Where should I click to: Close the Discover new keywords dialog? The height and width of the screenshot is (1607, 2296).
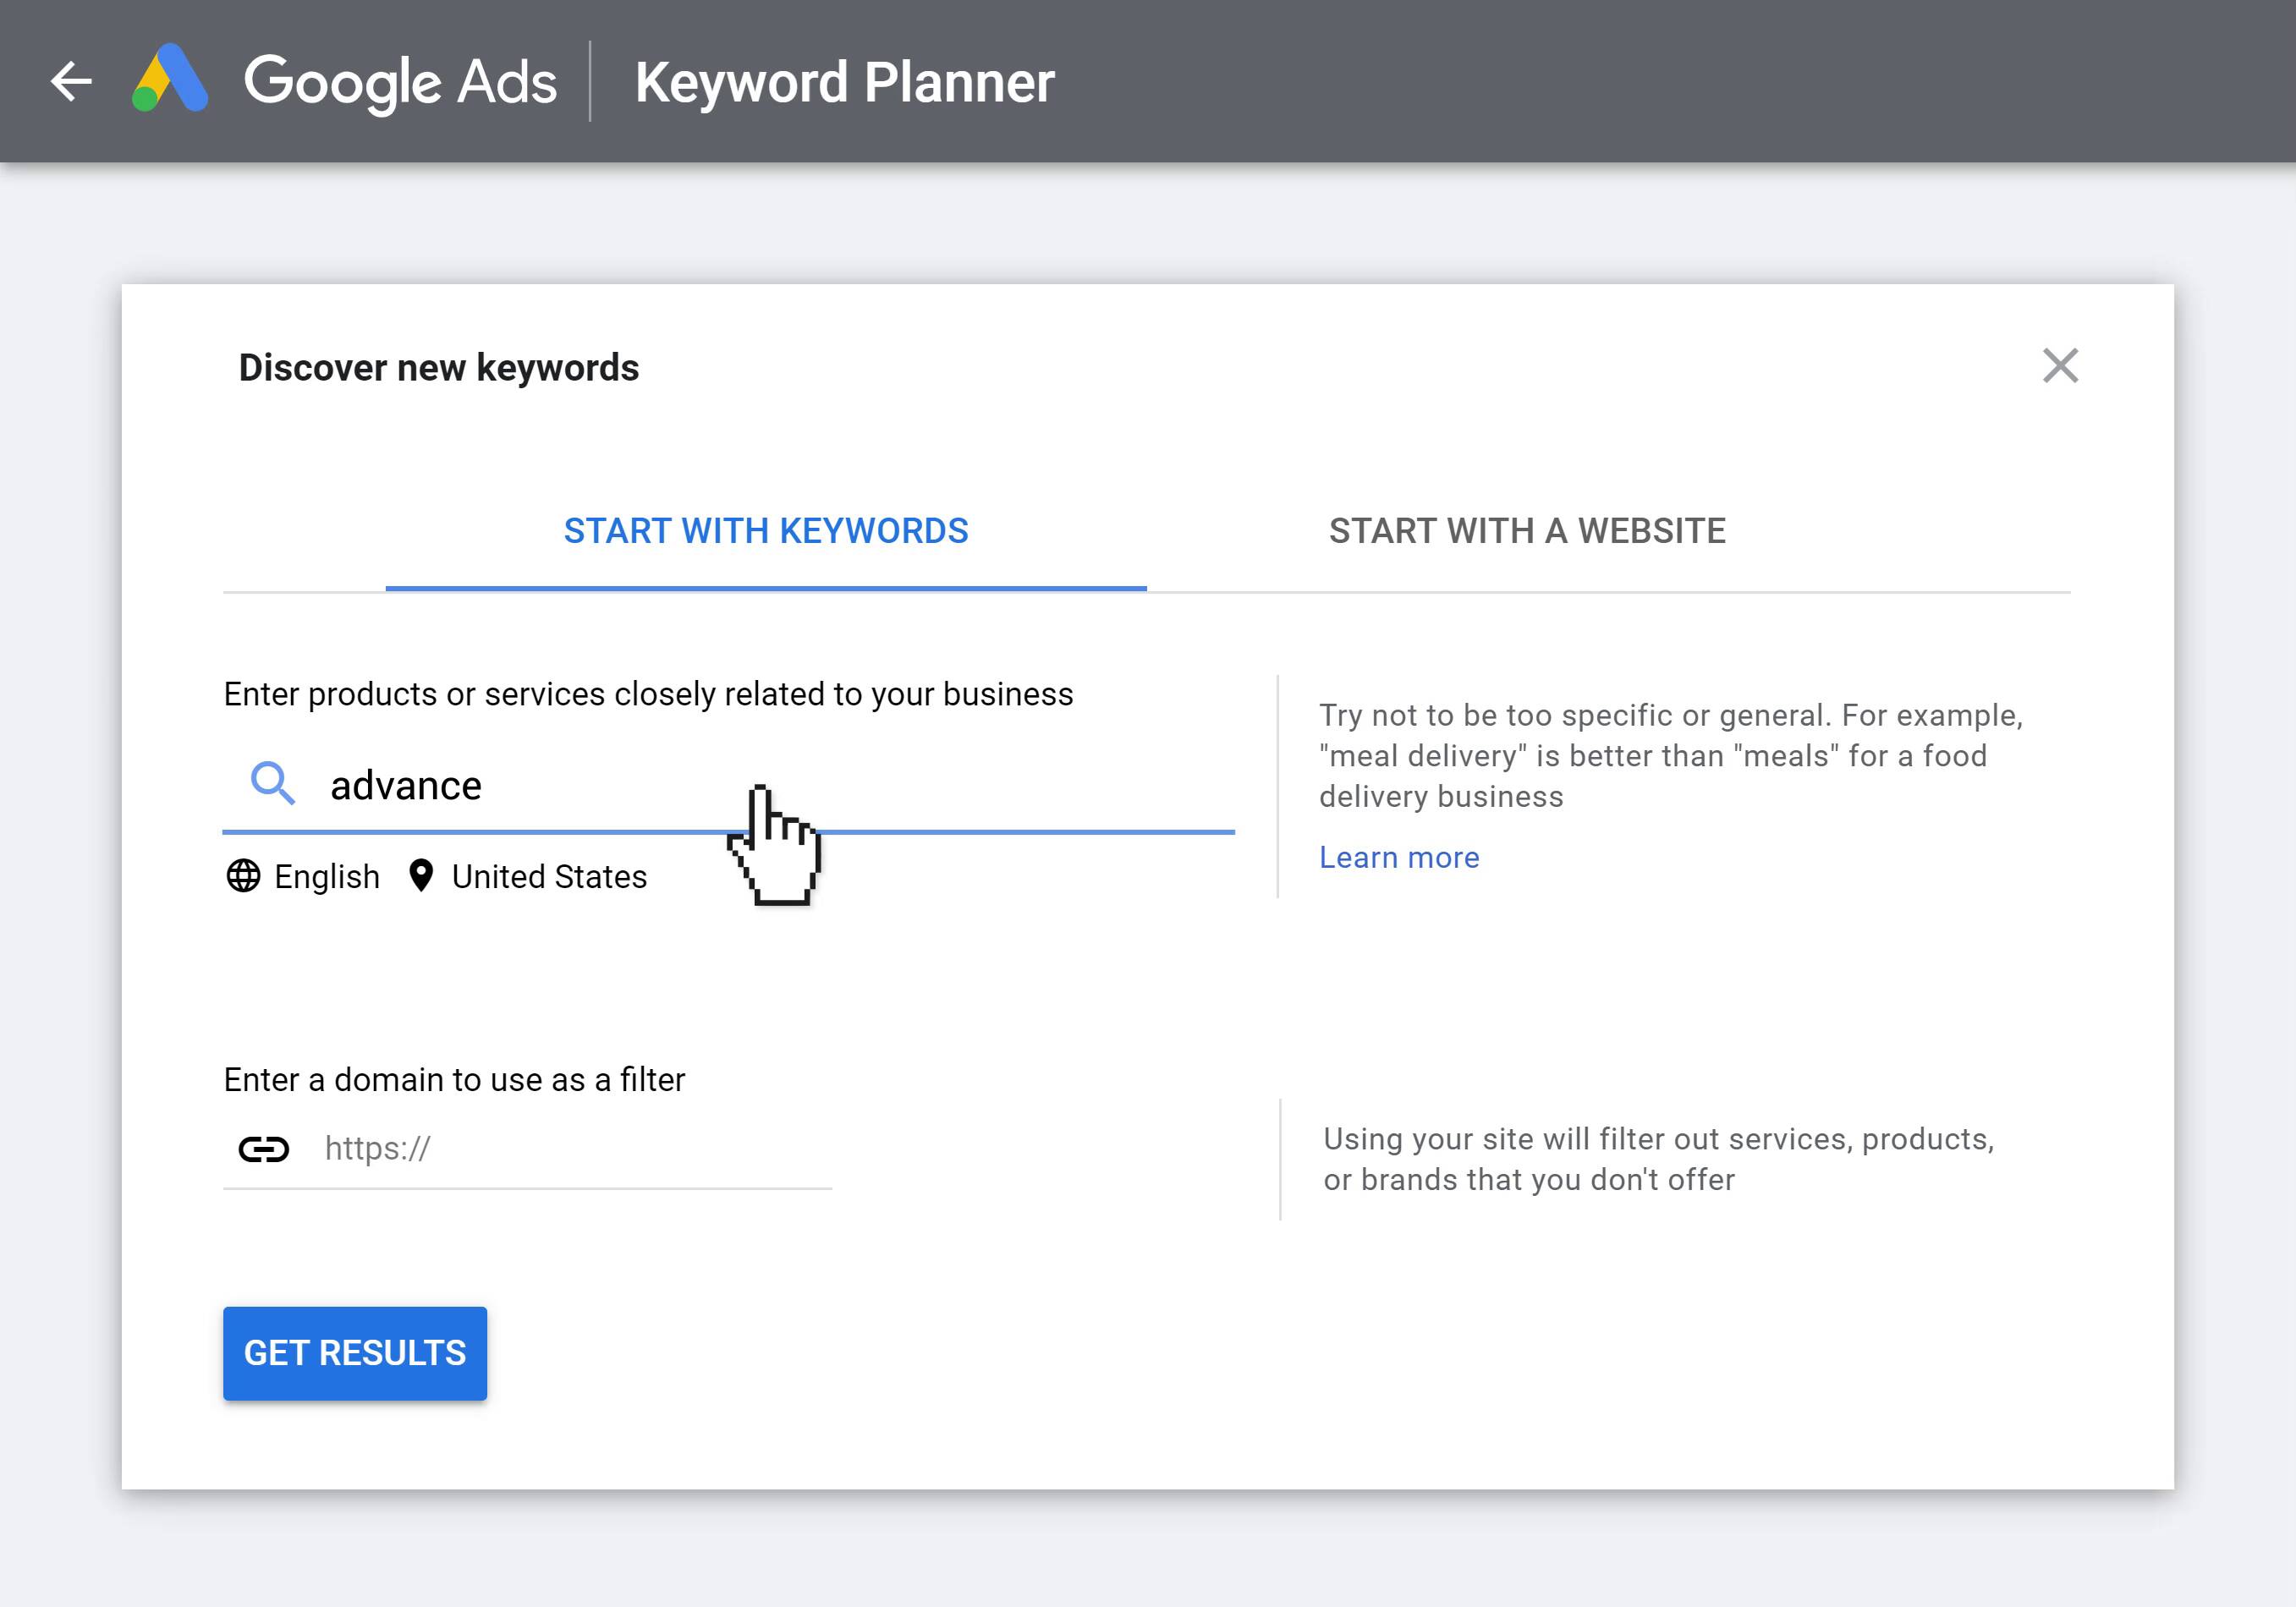2059,366
